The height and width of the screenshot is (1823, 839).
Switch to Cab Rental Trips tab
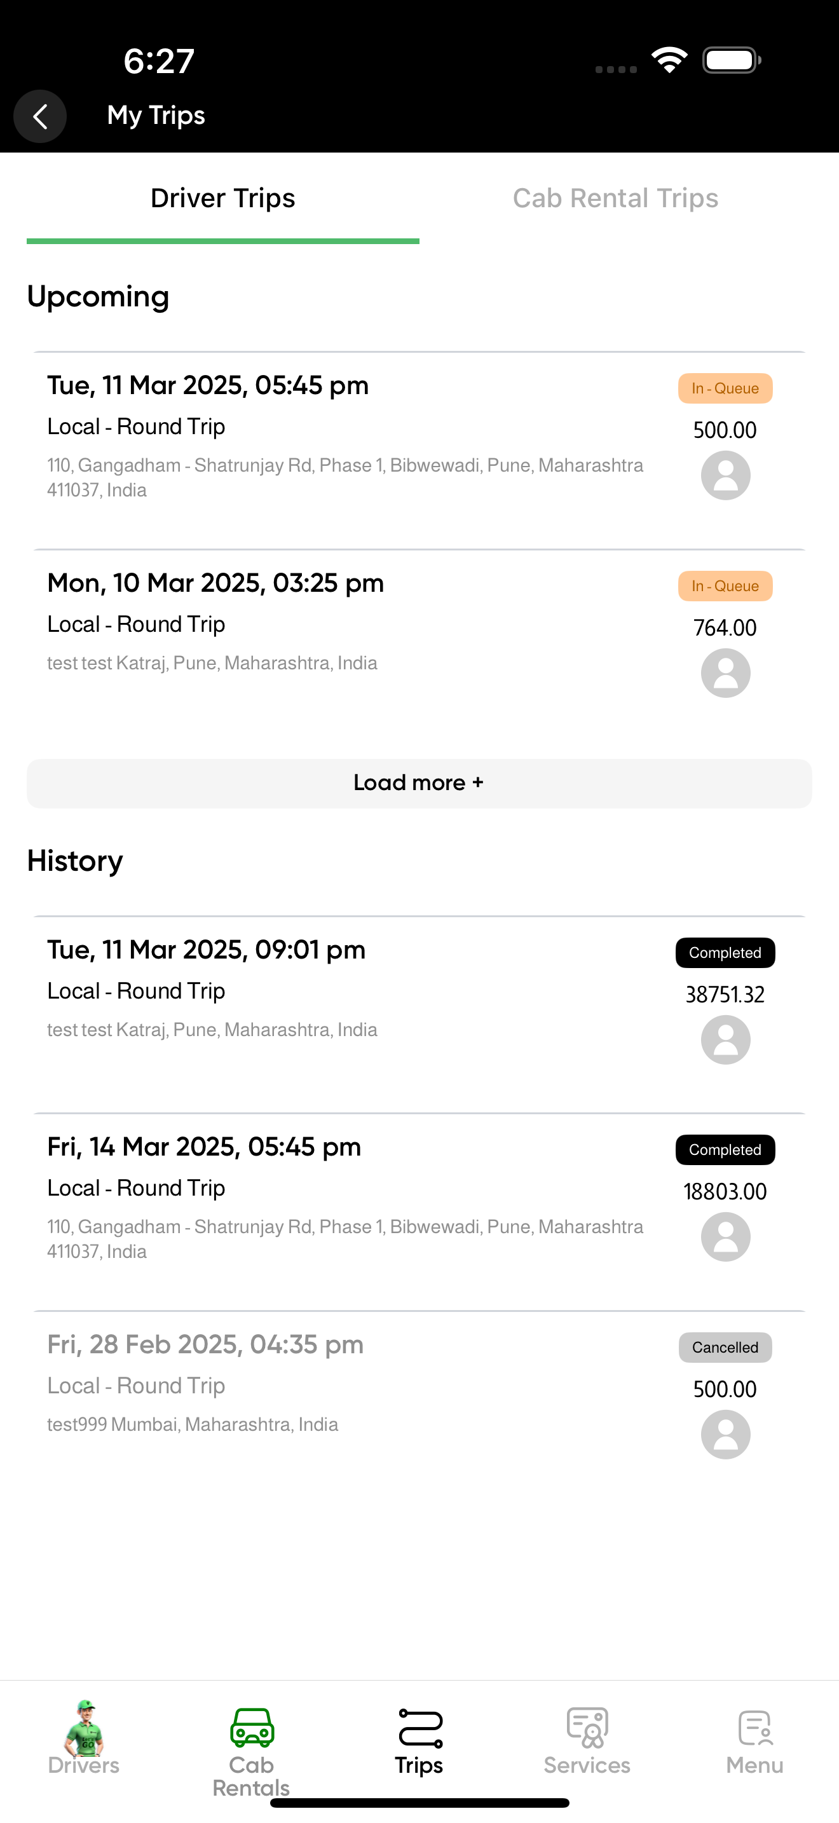[615, 198]
